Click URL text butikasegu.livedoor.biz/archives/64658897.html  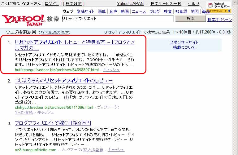click(x=57, y=70)
